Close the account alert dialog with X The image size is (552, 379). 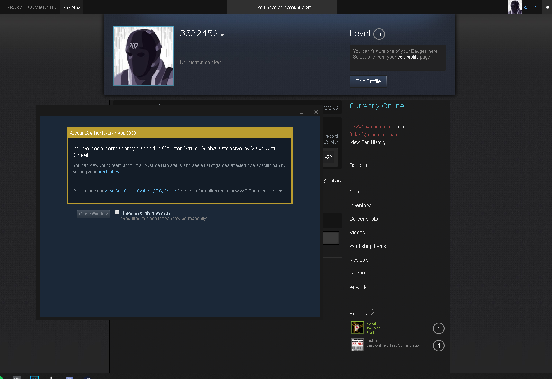[316, 112]
